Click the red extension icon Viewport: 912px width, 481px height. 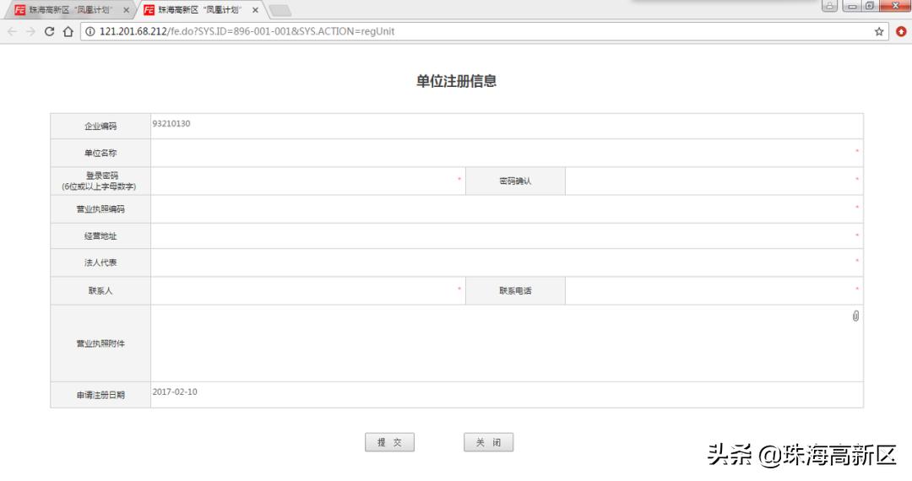901,31
